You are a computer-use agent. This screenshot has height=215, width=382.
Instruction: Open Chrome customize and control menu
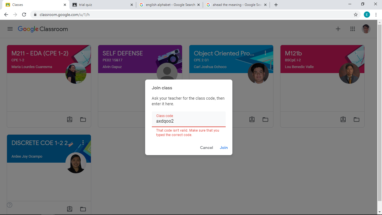coord(376,15)
